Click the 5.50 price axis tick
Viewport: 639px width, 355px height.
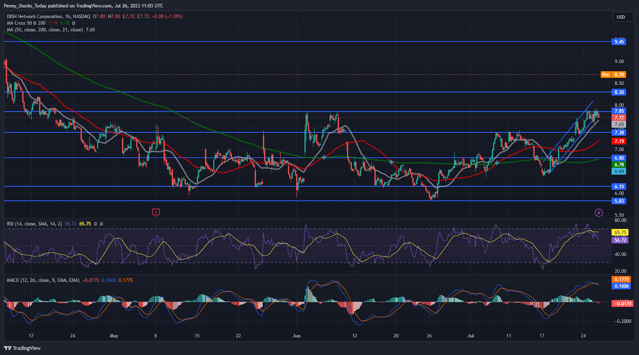click(x=619, y=215)
